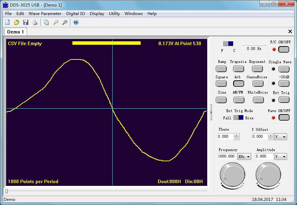Screen dimensions: 297x205
Task: Select the Sine waveform button
Action: click(x=221, y=100)
